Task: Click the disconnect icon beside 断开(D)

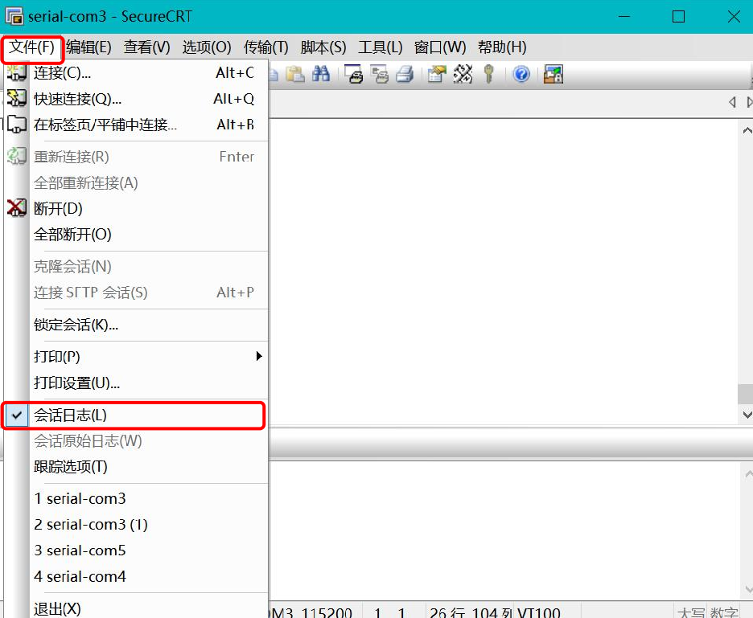Action: (x=16, y=208)
